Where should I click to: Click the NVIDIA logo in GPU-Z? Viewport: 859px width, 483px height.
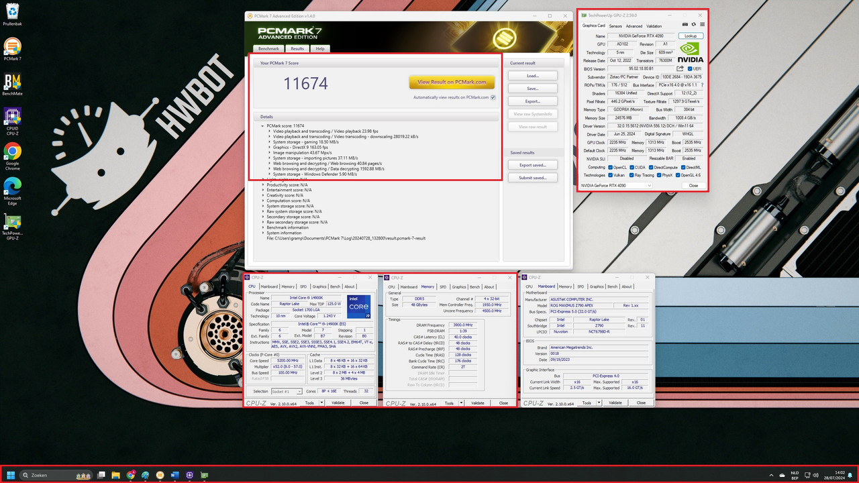(691, 52)
